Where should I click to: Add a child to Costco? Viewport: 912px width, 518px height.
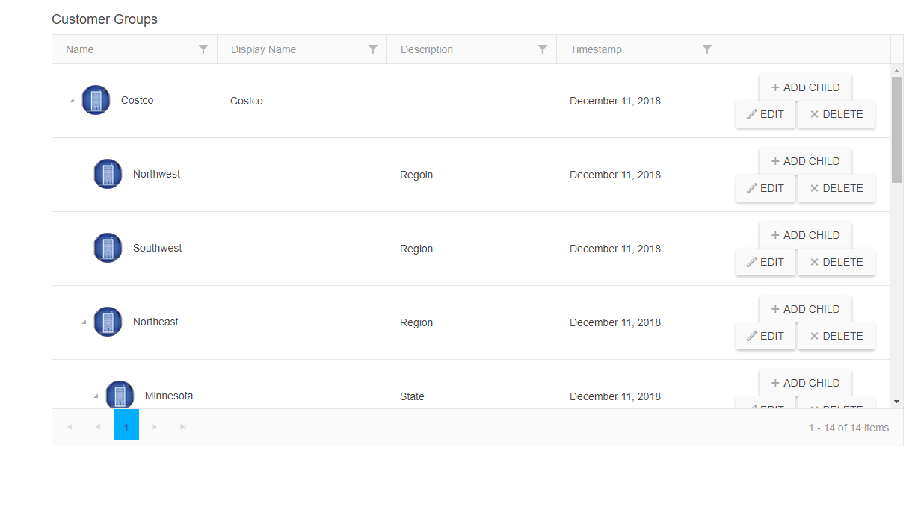pyautogui.click(x=805, y=87)
